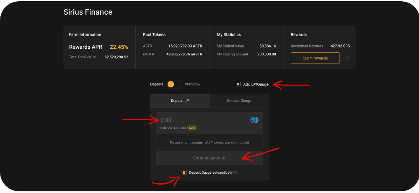
Task: Select the Deposit label next to the switch
Action: 156,84
